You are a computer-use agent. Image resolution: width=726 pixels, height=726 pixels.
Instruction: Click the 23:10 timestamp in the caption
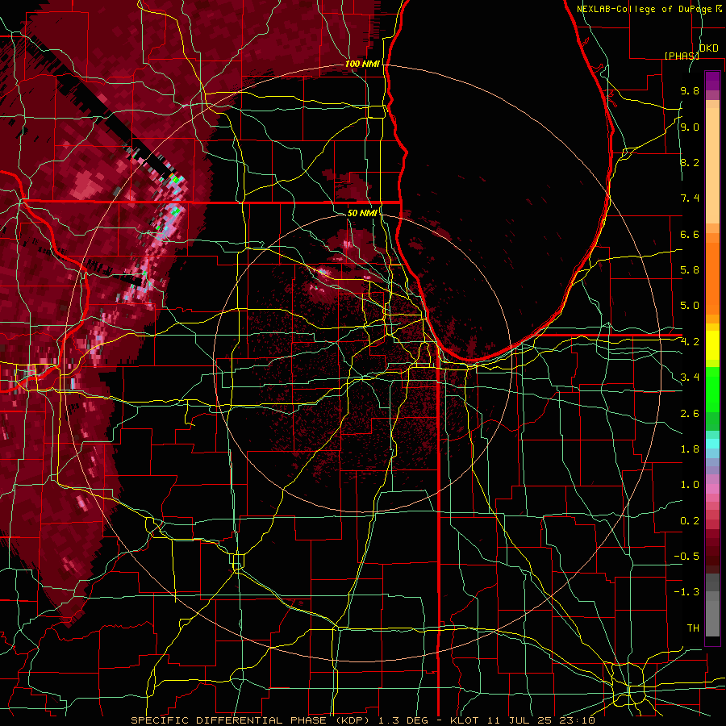[x=578, y=720]
